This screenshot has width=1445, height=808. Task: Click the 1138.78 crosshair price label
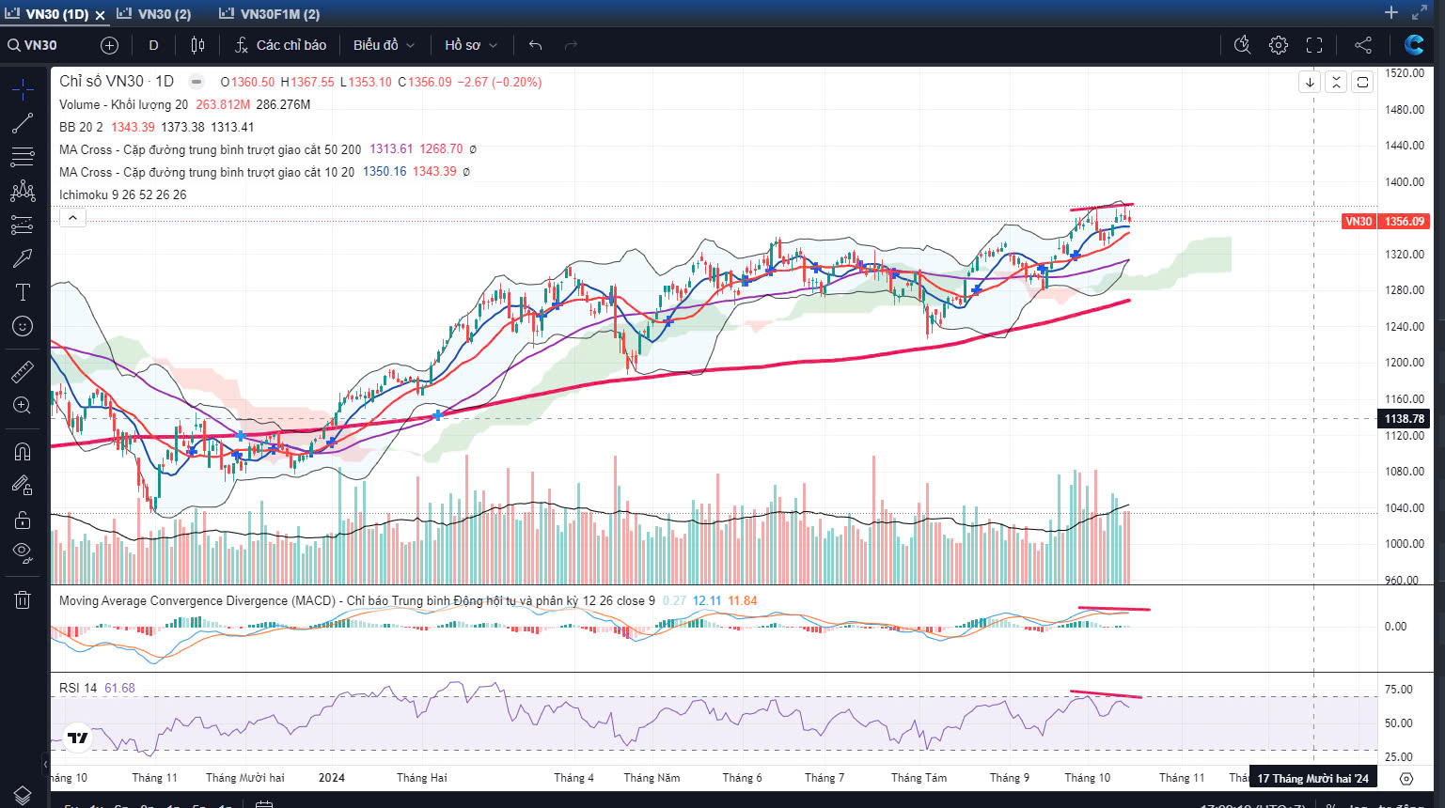pos(1404,419)
